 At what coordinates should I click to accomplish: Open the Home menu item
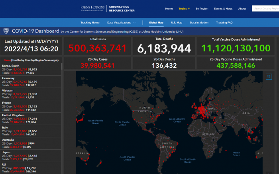(x=169, y=8)
